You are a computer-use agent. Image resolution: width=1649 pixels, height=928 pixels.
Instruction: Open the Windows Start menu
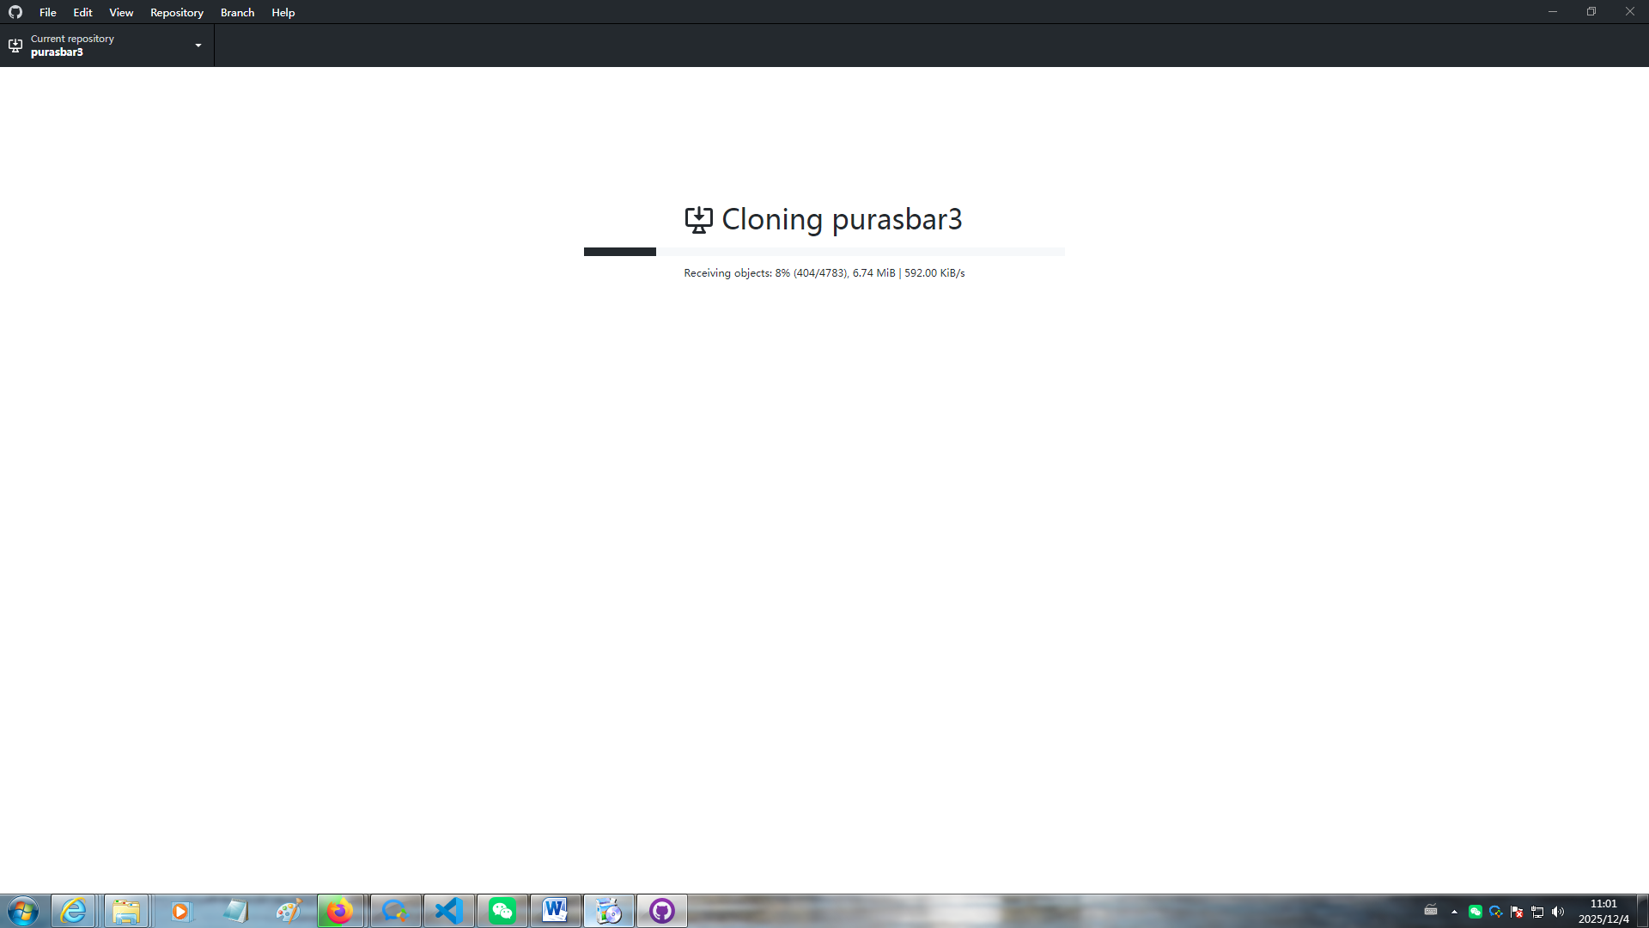23,911
